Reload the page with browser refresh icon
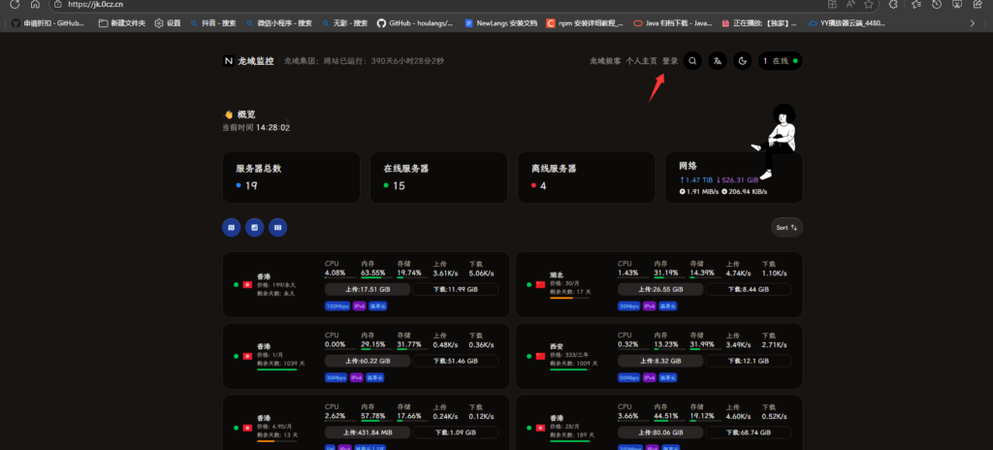This screenshot has height=450, width=993. (x=14, y=4)
